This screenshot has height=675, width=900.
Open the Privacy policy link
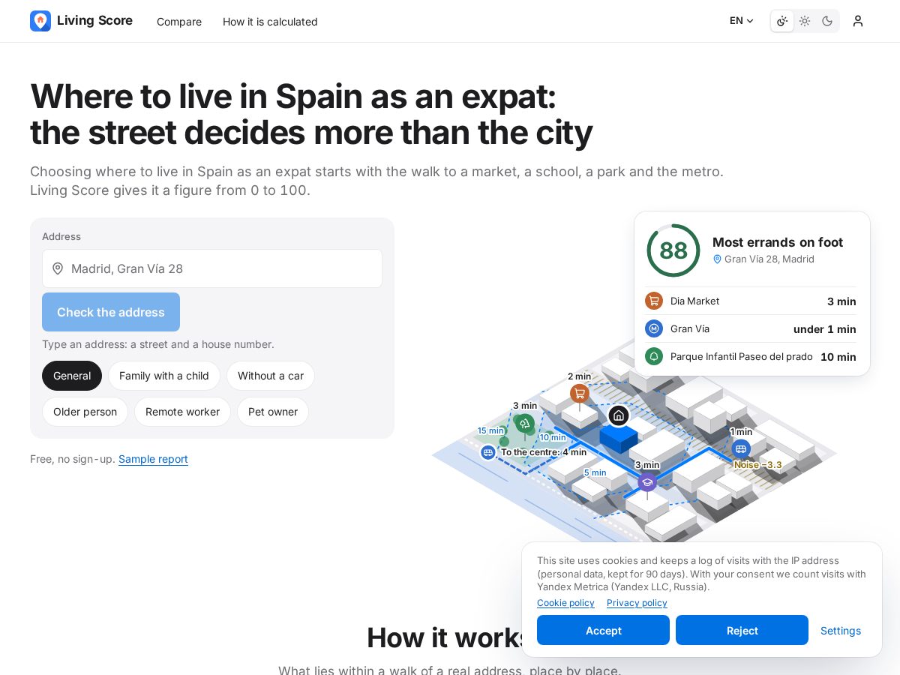pyautogui.click(x=637, y=603)
